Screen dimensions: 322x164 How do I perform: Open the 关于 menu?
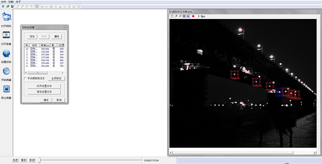pos(18,2)
